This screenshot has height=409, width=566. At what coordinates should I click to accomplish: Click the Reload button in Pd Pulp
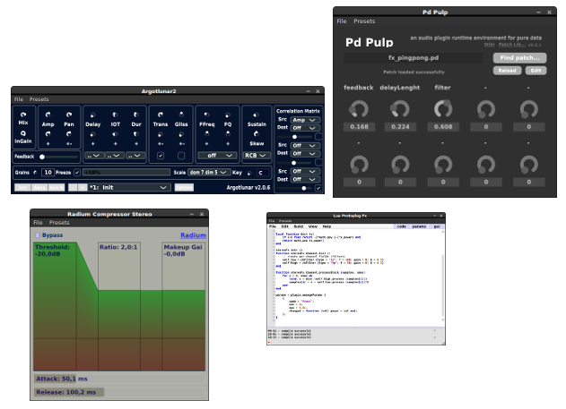pyautogui.click(x=506, y=70)
